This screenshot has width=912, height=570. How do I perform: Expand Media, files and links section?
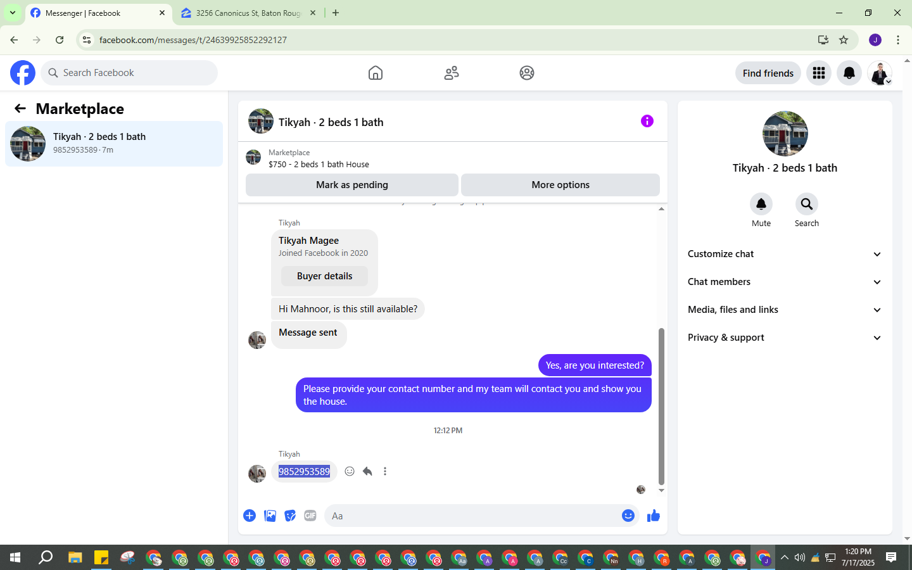[785, 310]
